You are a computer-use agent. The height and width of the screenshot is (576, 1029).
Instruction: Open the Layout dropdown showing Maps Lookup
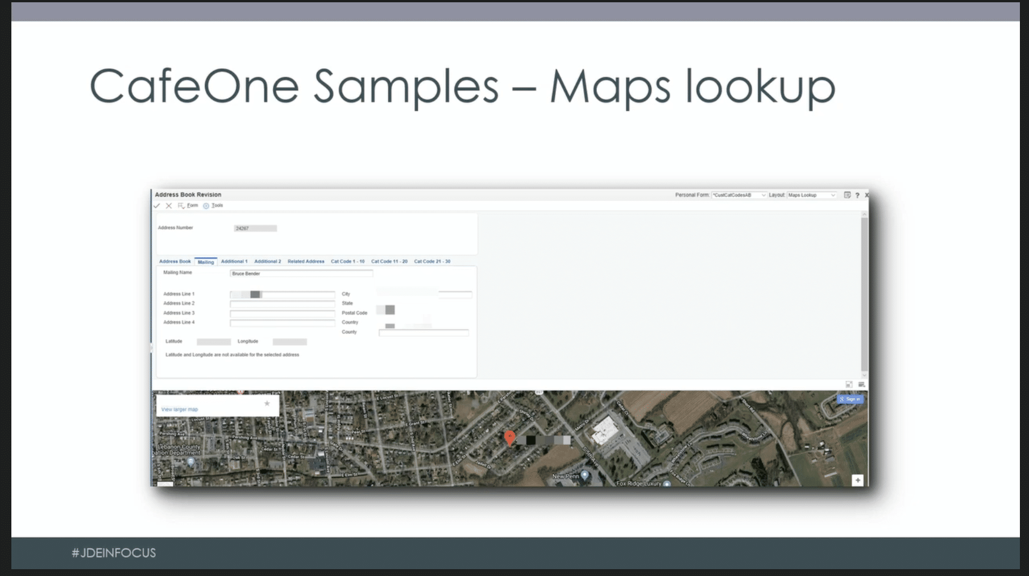coord(812,195)
